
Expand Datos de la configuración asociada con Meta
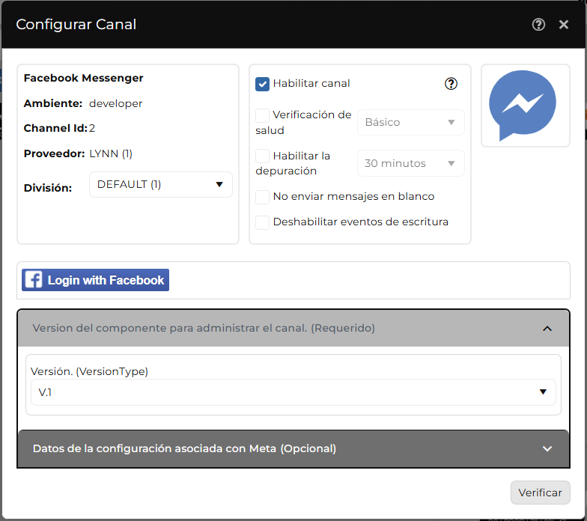tap(293, 449)
